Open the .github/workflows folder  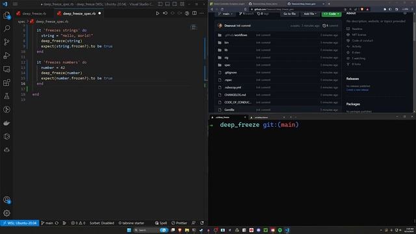tap(236, 35)
